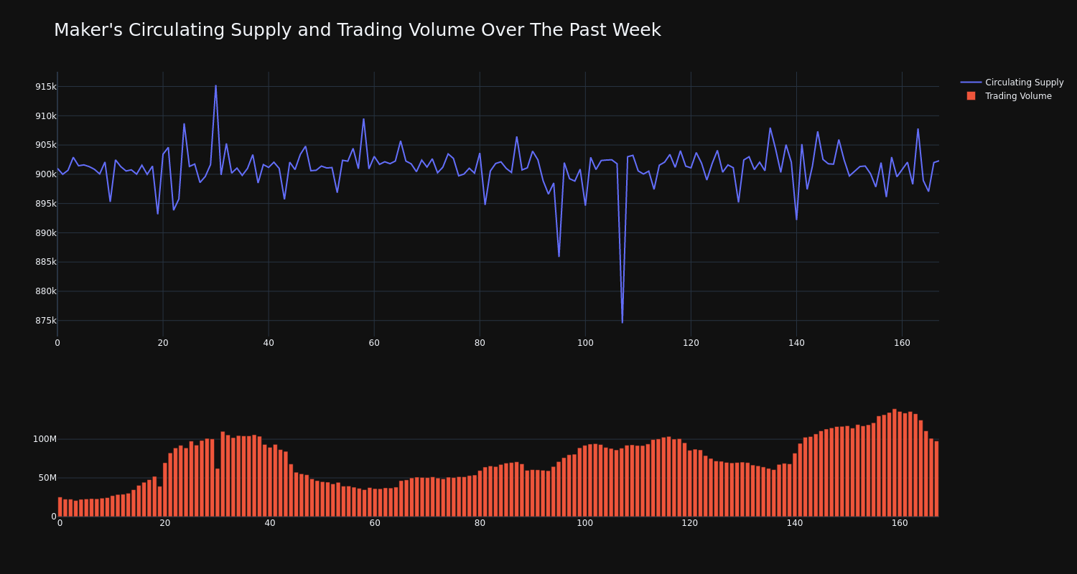Image resolution: width=1077 pixels, height=574 pixels.
Task: Click x-axis label 80 on supply chart
Action: pyautogui.click(x=480, y=343)
